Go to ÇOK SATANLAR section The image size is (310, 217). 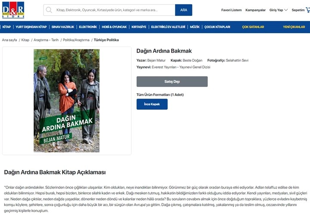(x=253, y=27)
